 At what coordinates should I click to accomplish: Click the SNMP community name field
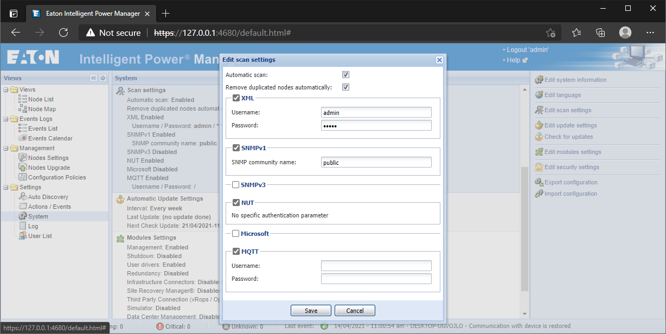pos(376,162)
